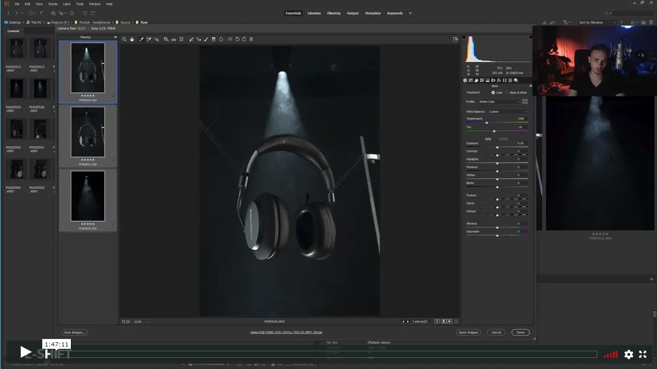Select the Color Sampler tool
Screen dimensions: 657x369
(149, 39)
